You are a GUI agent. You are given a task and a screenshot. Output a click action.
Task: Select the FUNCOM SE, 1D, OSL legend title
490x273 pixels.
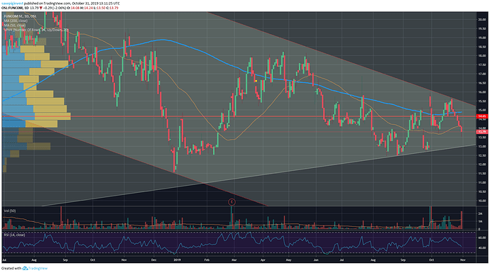click(x=20, y=16)
